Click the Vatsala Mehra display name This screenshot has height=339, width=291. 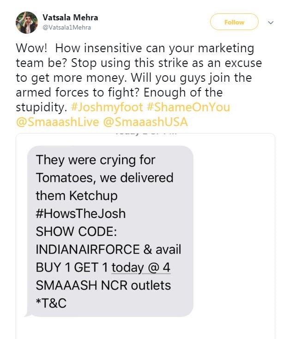[70, 18]
